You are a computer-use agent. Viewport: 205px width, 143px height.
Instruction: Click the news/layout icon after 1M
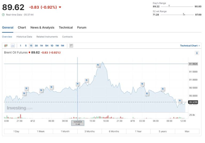(x=71, y=46)
